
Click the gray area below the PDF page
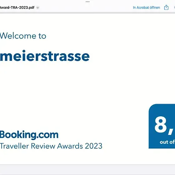coord(87,170)
